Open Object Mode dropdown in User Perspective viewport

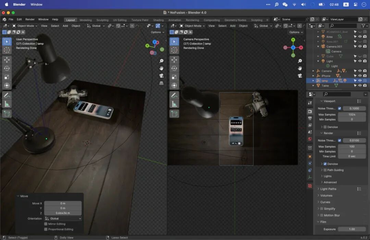point(25,26)
